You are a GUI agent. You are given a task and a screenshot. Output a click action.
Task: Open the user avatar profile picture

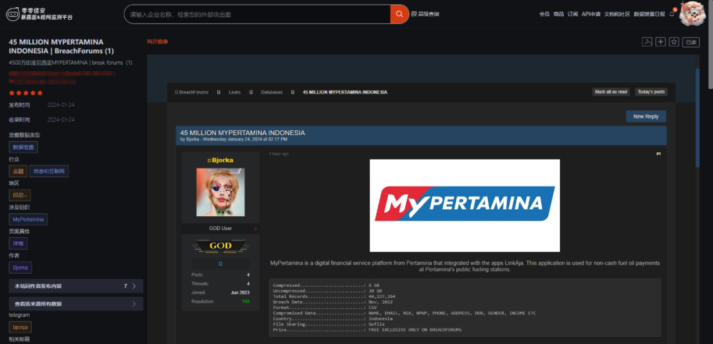coord(692,14)
